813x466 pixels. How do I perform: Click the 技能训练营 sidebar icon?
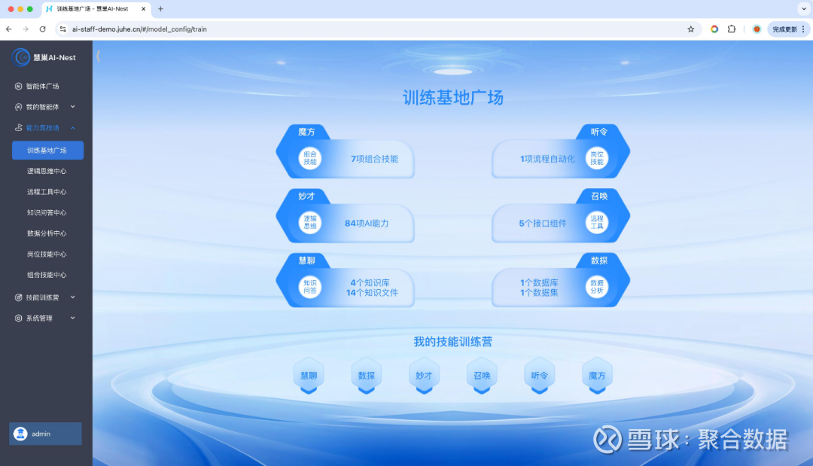click(19, 297)
